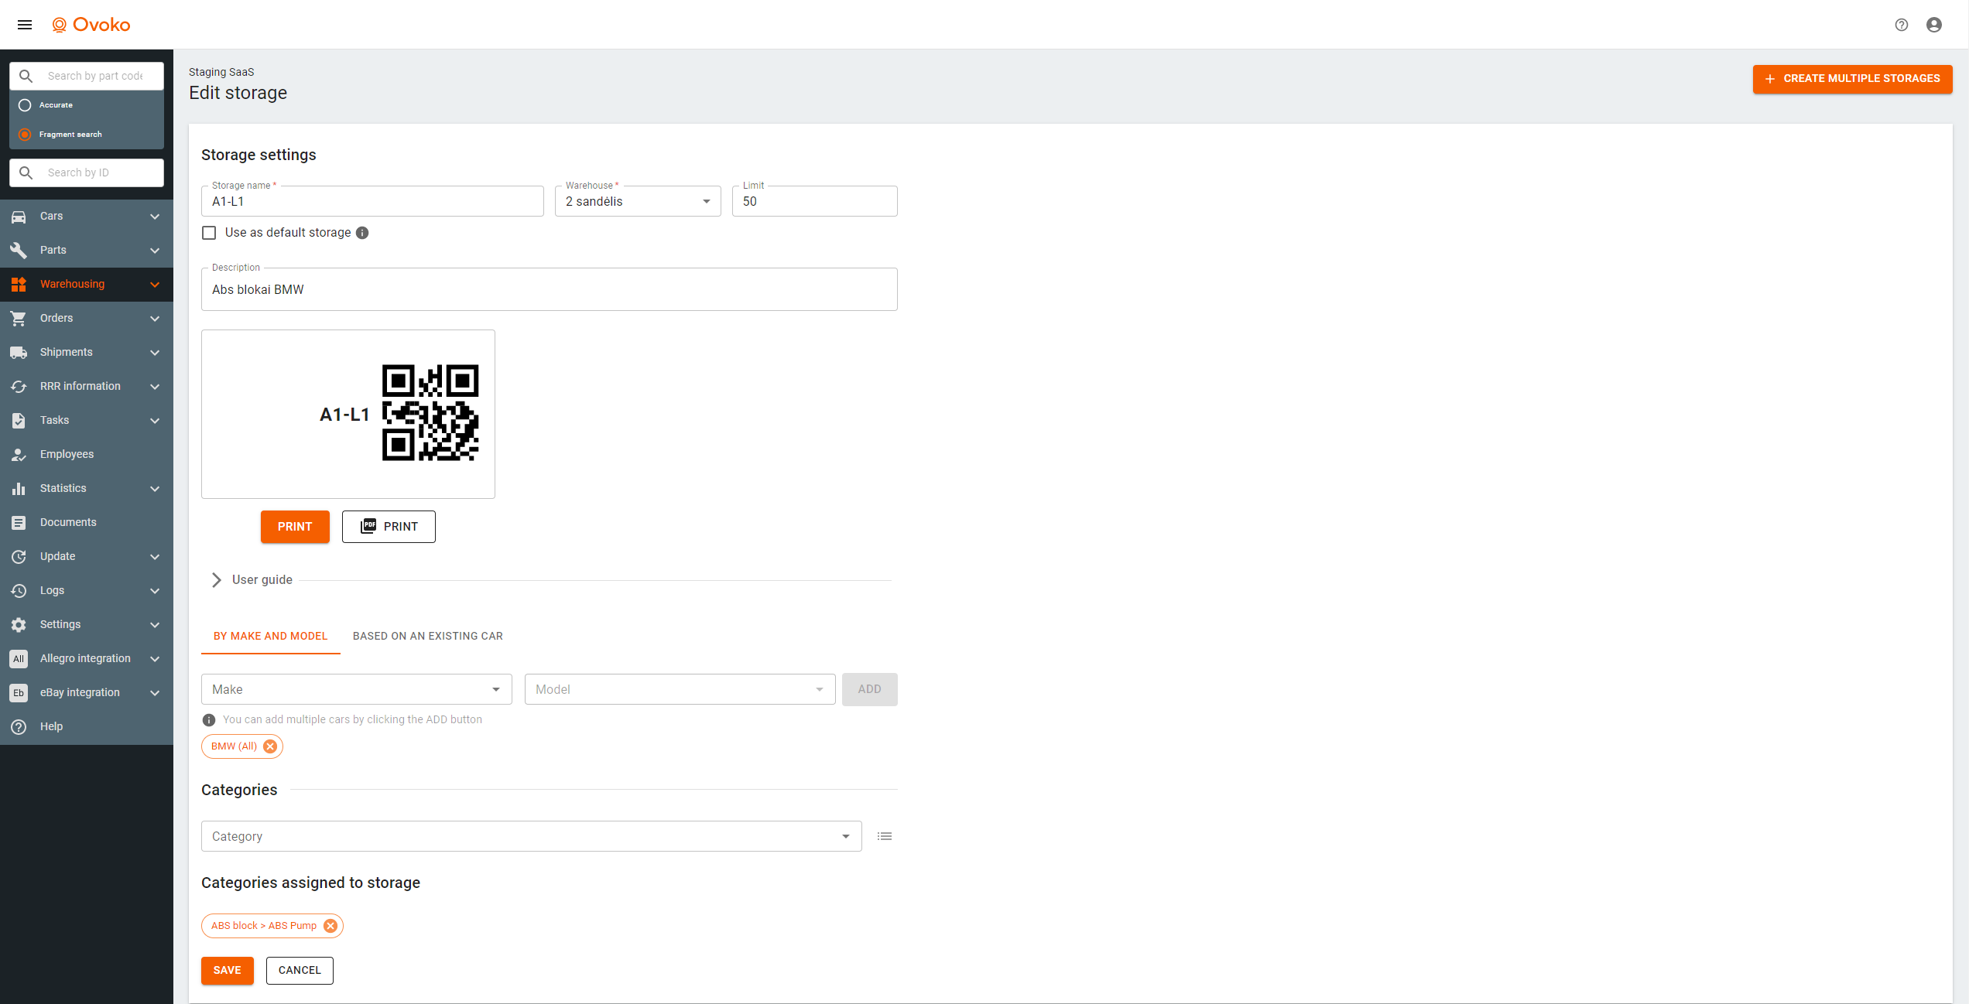Select the Fragment search radio option

click(25, 135)
